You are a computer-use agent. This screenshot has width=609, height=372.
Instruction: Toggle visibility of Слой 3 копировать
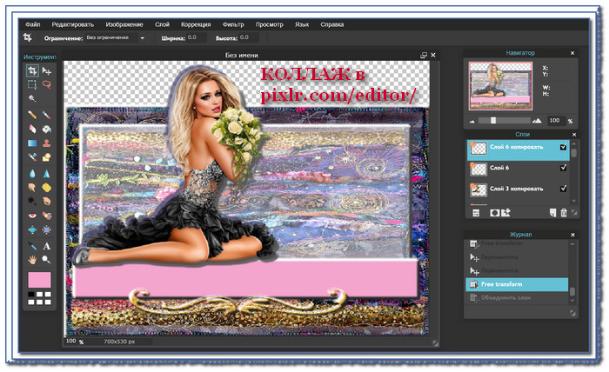[x=563, y=188]
